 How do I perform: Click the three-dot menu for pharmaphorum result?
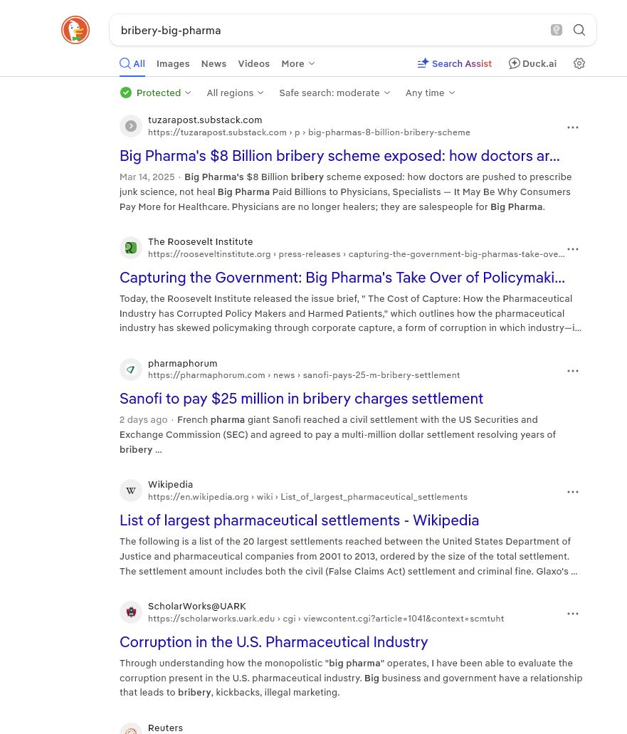tap(573, 371)
